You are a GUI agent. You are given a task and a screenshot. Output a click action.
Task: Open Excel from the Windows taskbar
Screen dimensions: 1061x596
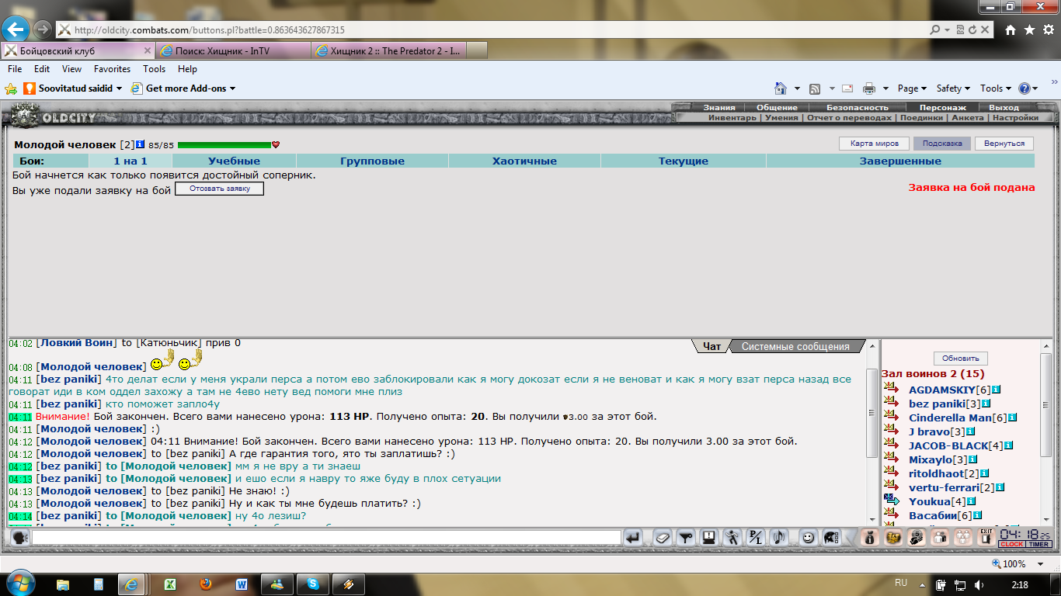click(169, 584)
